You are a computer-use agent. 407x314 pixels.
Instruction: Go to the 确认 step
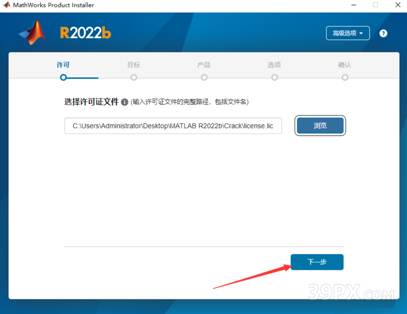tap(345, 64)
